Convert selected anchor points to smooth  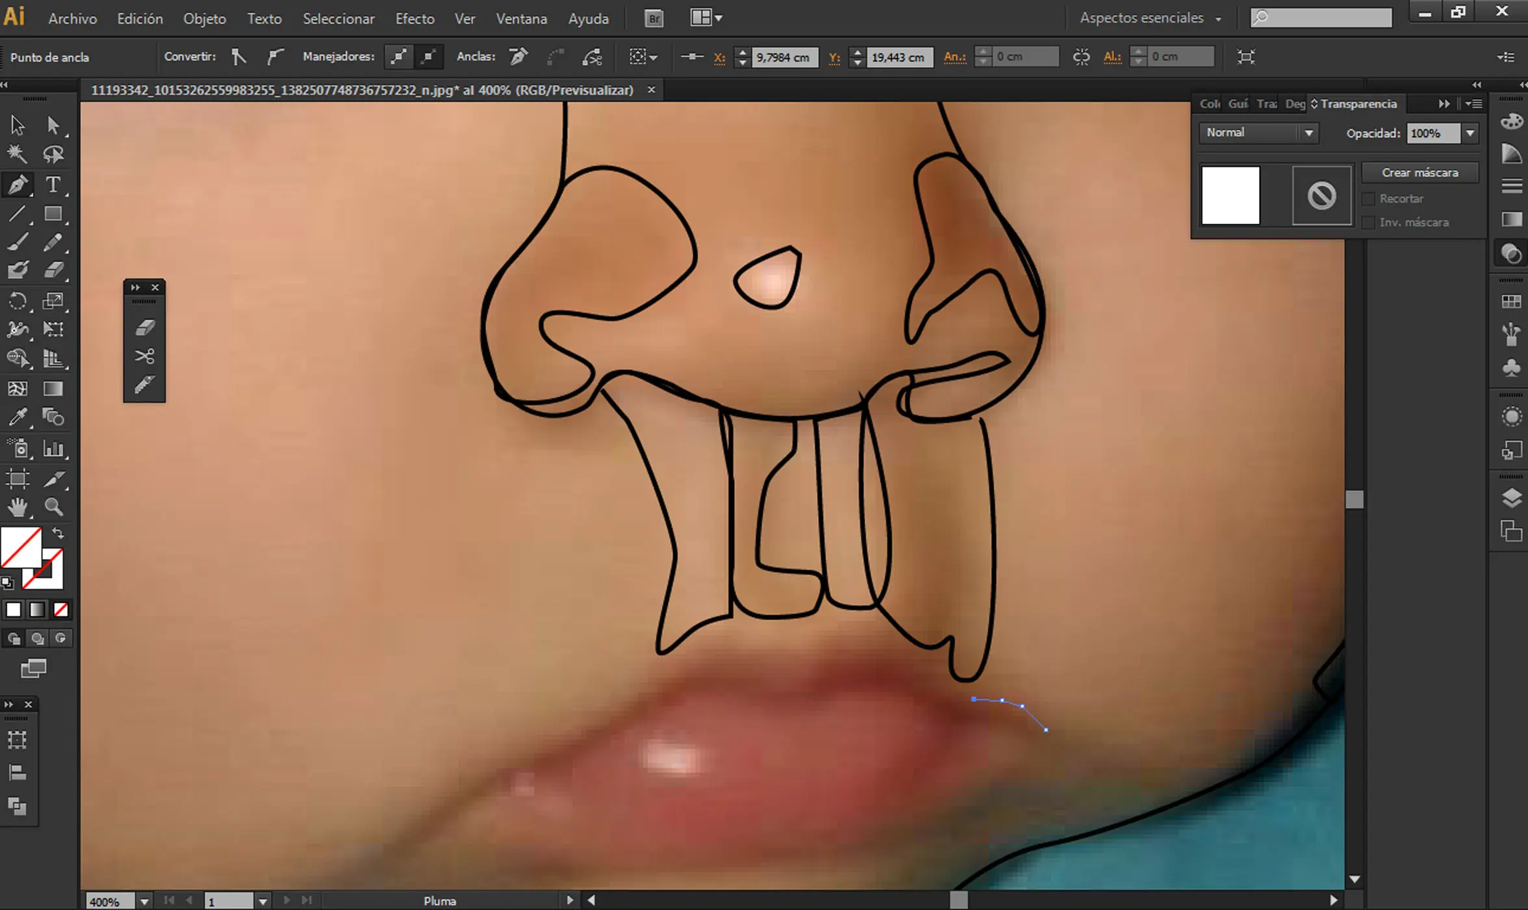pos(275,57)
